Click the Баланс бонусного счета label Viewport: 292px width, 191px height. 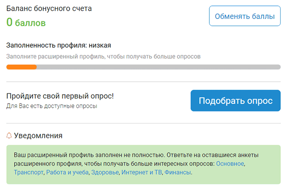click(49, 8)
